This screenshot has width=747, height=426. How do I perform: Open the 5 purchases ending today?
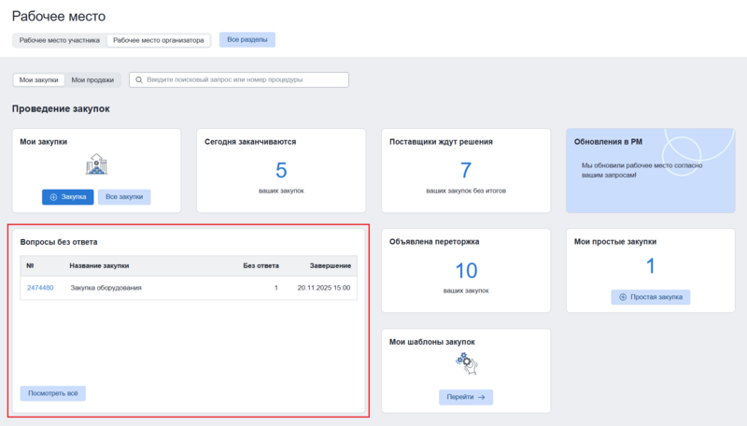281,170
